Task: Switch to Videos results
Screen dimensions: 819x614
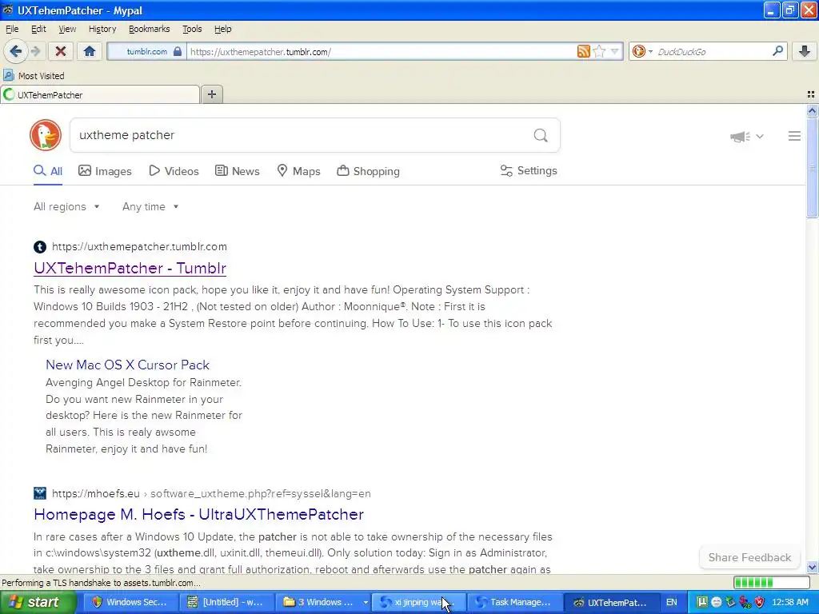Action: (x=174, y=171)
